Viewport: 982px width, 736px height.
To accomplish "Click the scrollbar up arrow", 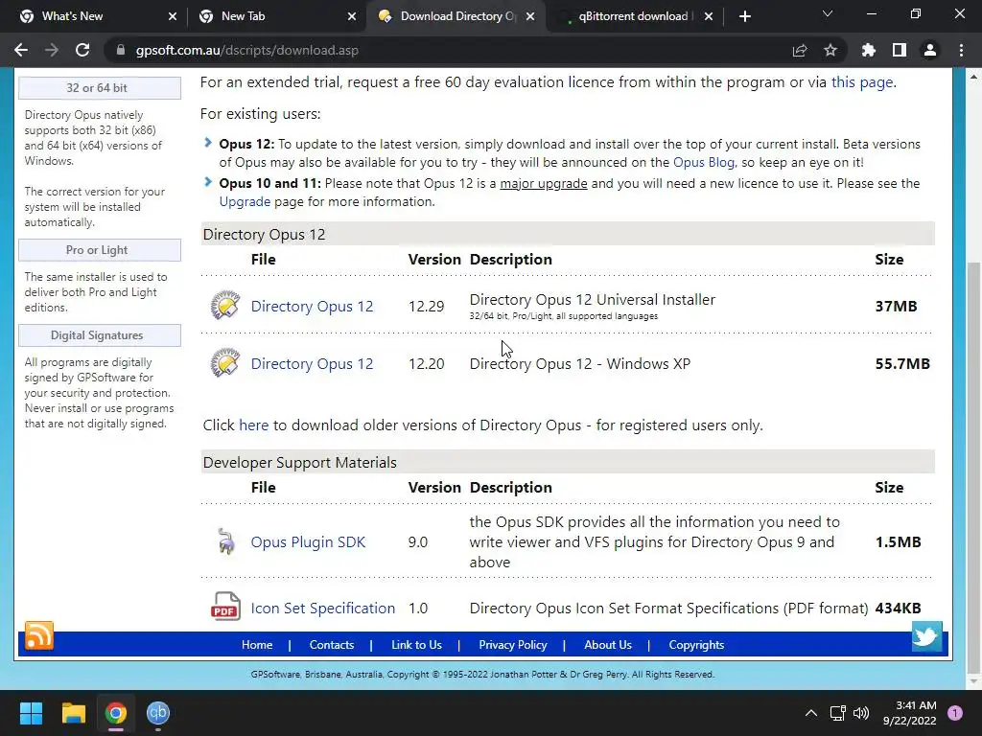I will coord(974,77).
